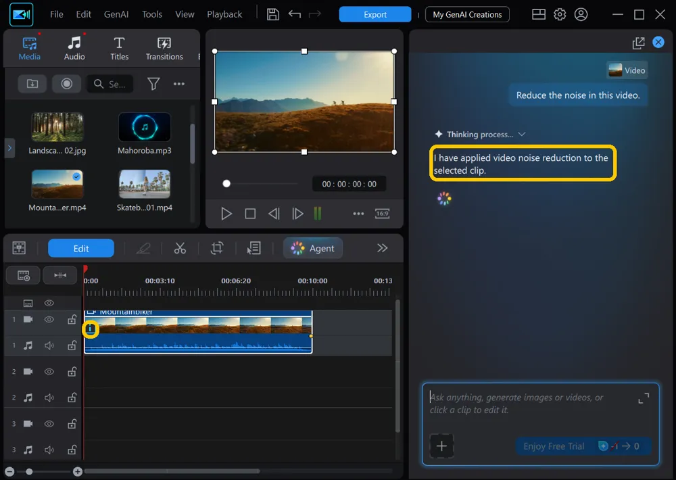Switch to the Transitions tab

164,48
